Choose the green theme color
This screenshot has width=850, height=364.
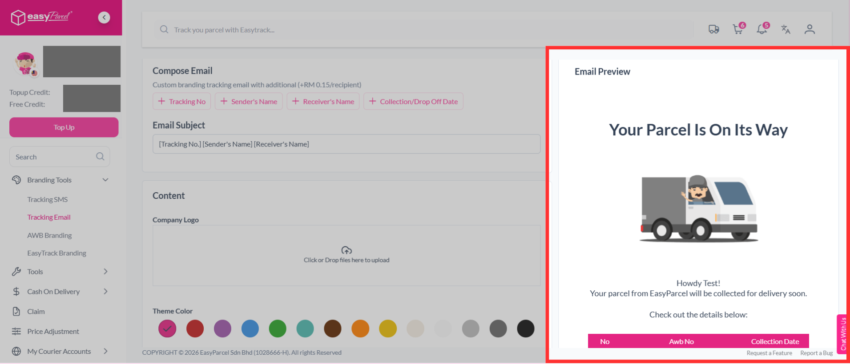tap(278, 329)
